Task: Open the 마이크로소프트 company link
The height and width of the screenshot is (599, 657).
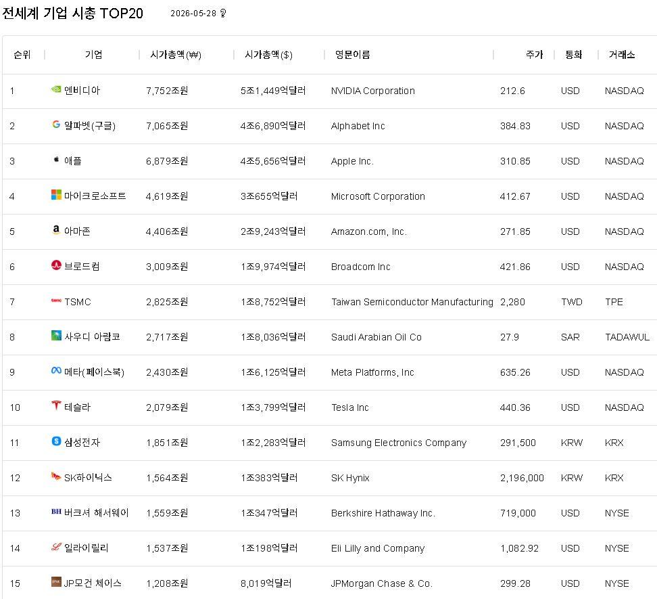Action: [95, 196]
